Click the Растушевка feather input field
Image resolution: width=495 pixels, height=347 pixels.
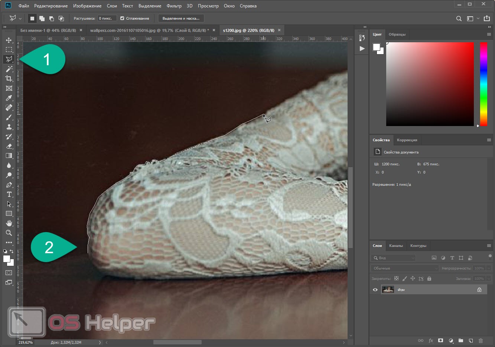click(107, 18)
